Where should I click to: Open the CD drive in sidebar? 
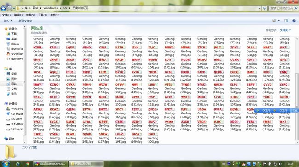[x=15, y=114]
